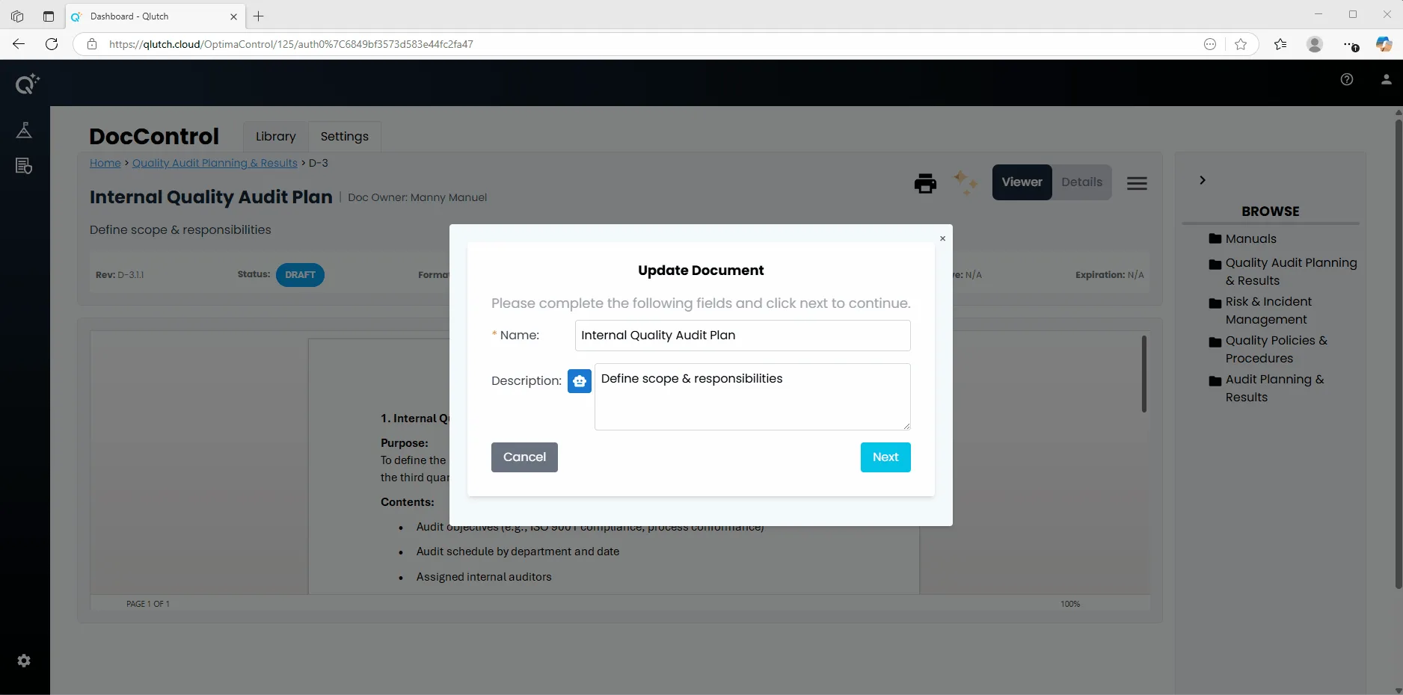
Task: Close the Dashboard - Qlutch tab
Action: click(x=233, y=16)
